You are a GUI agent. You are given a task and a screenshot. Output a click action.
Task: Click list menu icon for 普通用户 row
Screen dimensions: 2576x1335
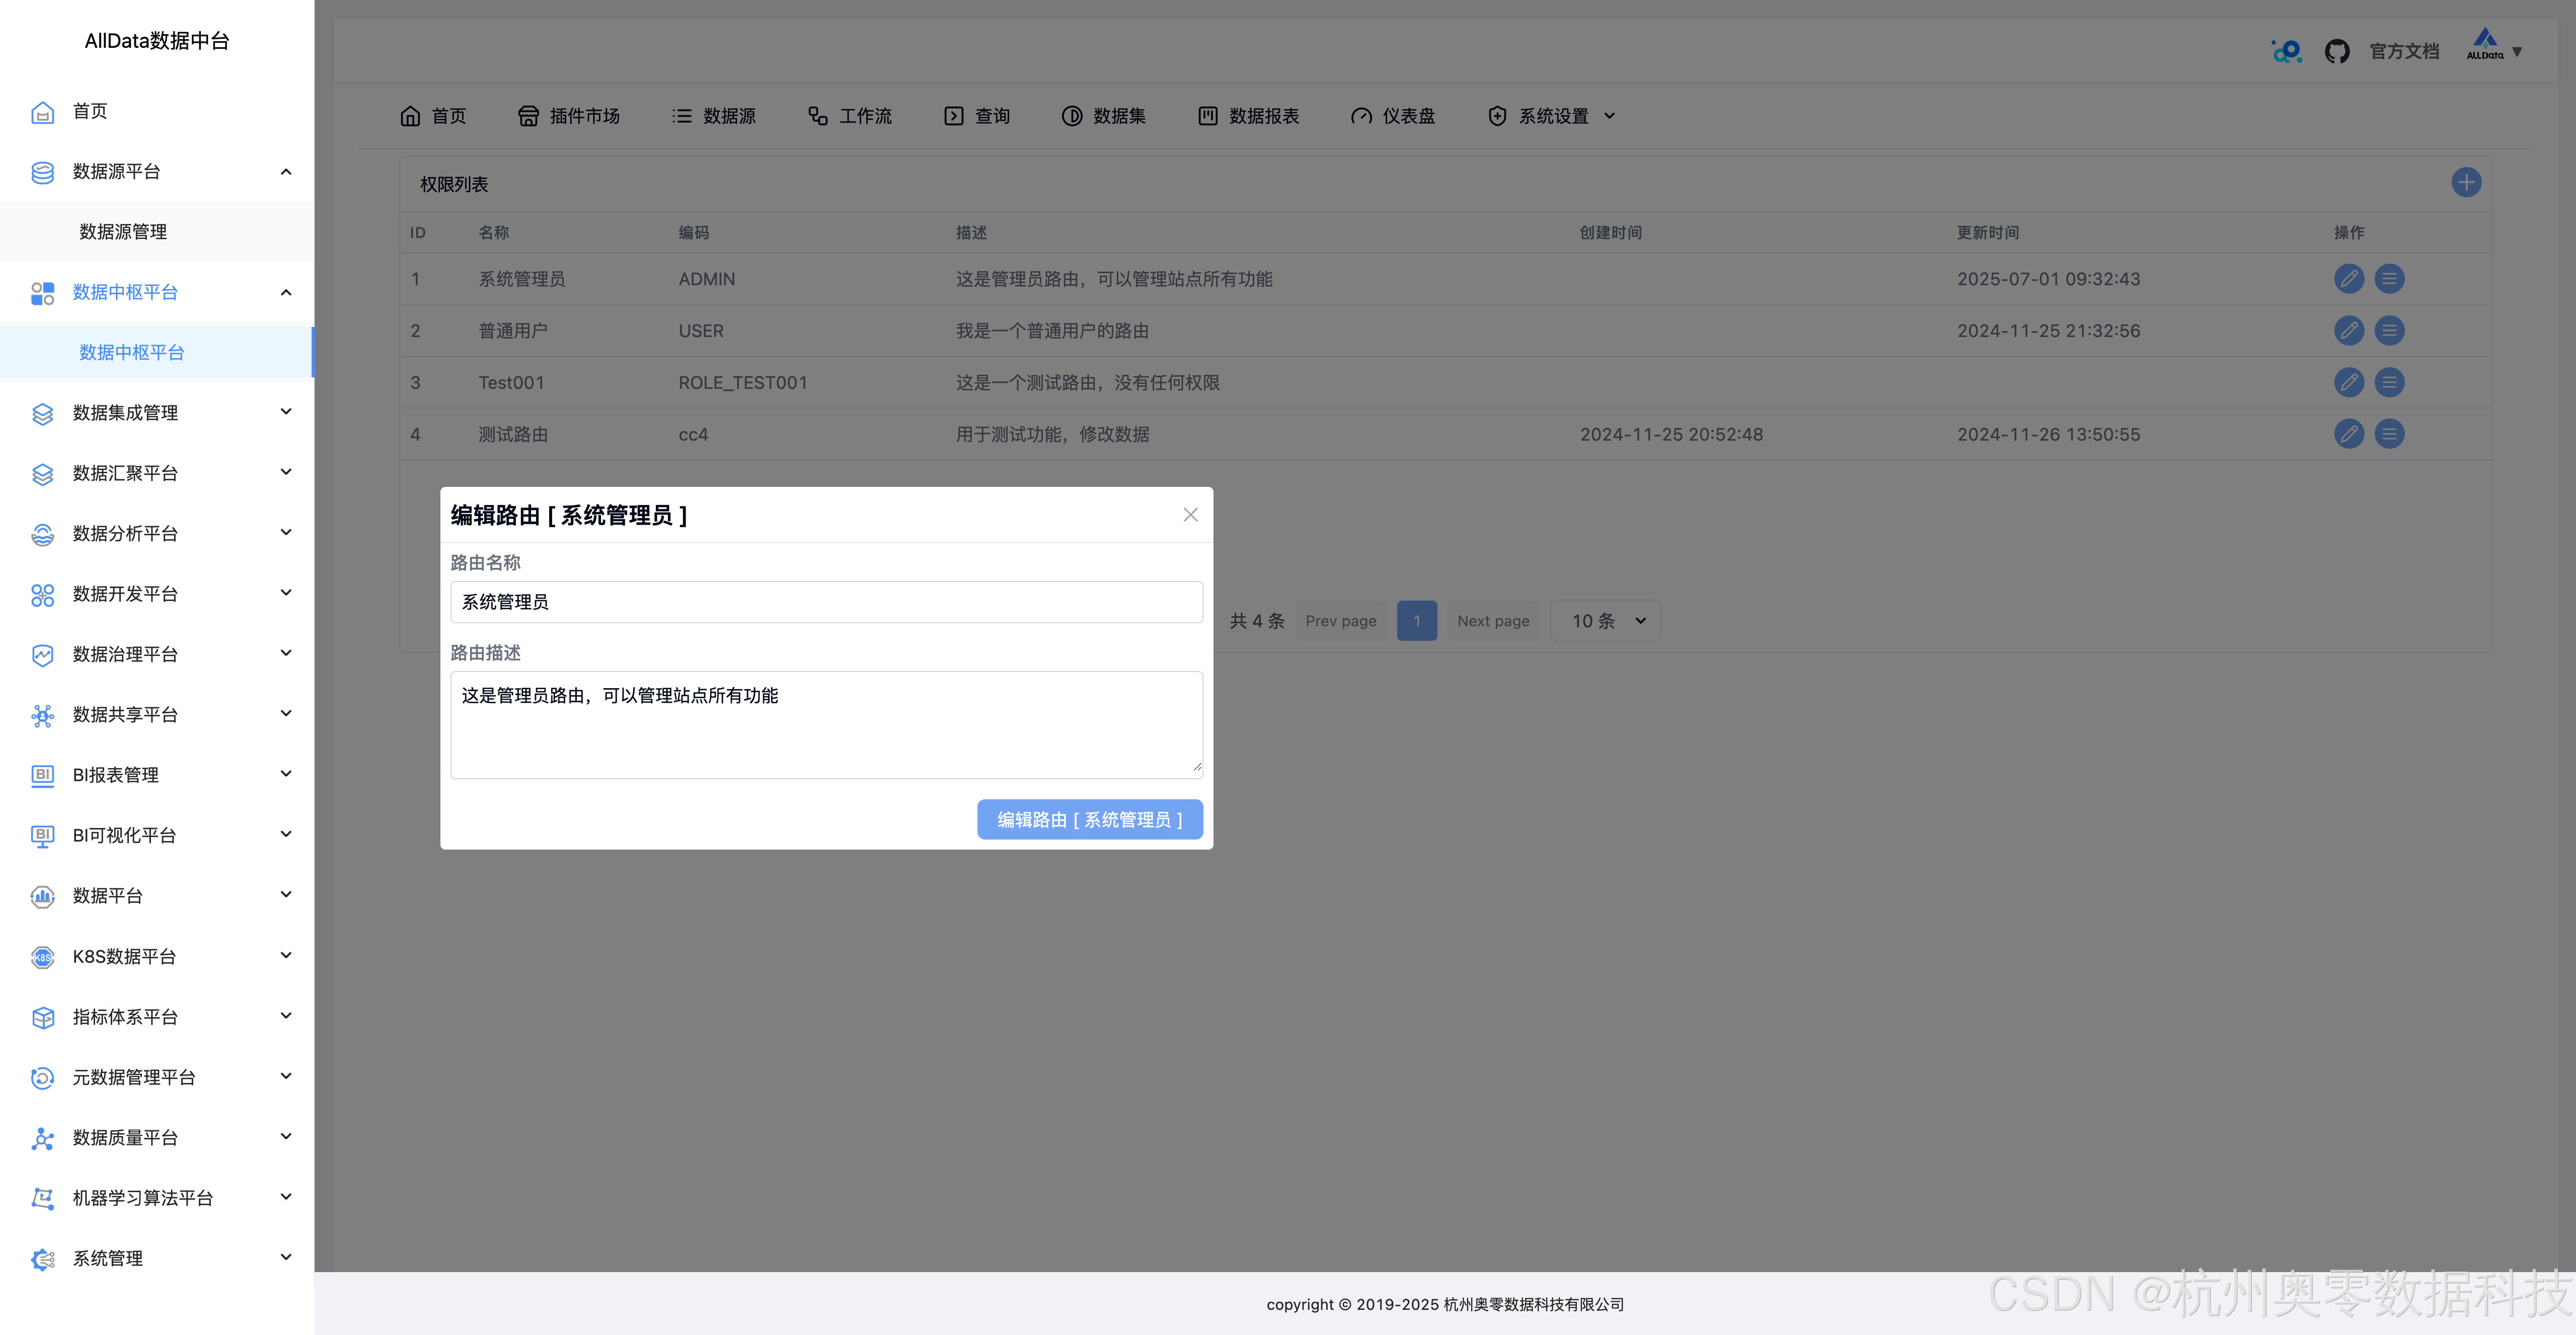[x=2389, y=331]
